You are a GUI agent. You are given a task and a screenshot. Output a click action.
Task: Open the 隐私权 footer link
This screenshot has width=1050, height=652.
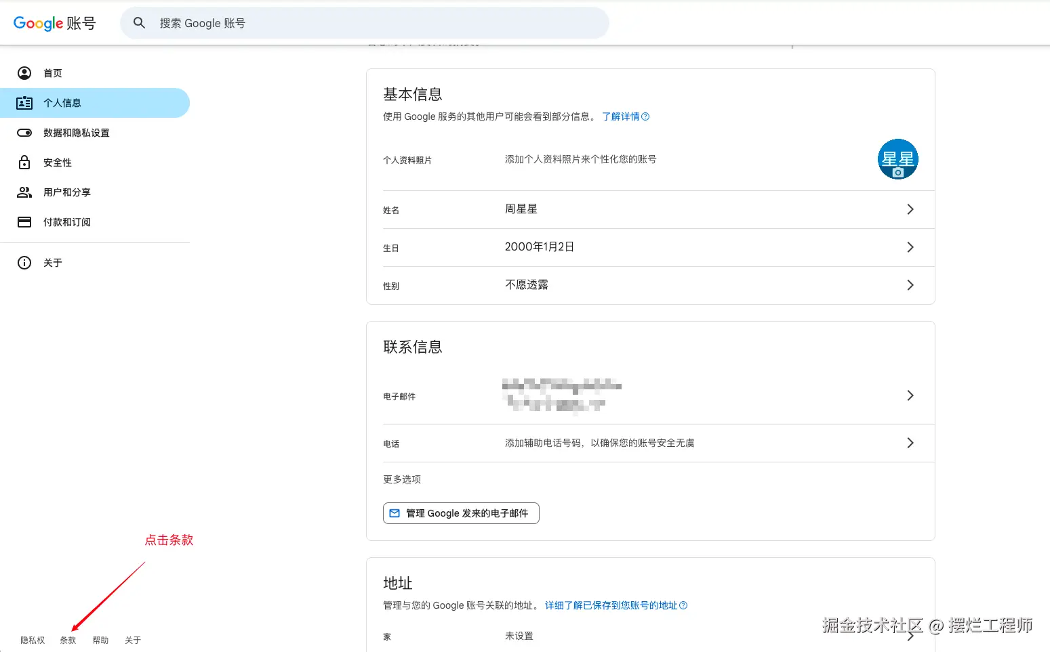coord(33,640)
